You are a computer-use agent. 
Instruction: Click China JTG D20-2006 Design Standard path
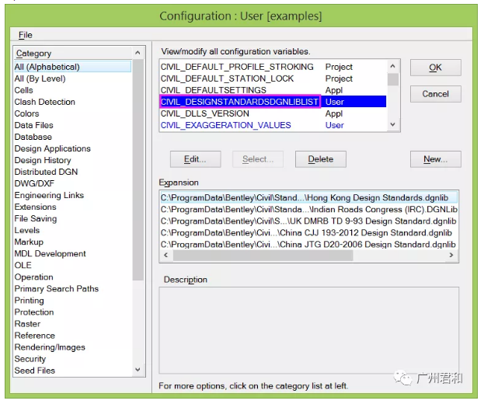(308, 245)
